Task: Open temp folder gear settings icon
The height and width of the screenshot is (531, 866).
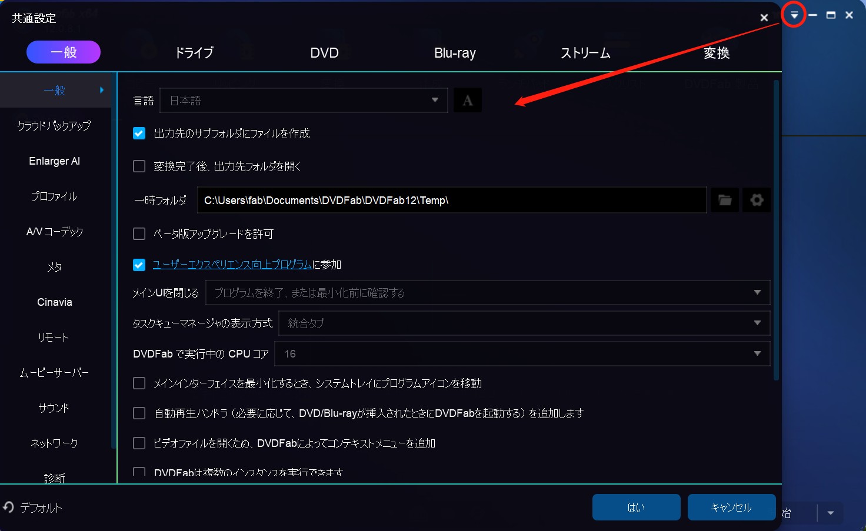Action: pos(757,200)
